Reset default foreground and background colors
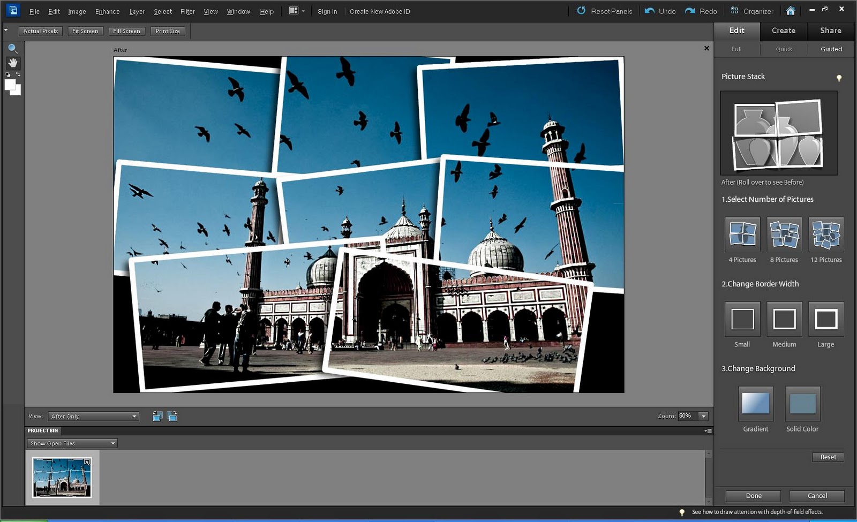Viewport: 857px width, 522px height. click(x=7, y=74)
